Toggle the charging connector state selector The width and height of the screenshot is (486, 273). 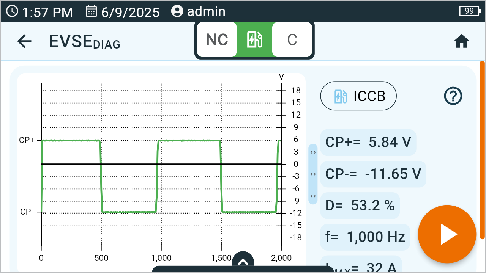point(254,39)
